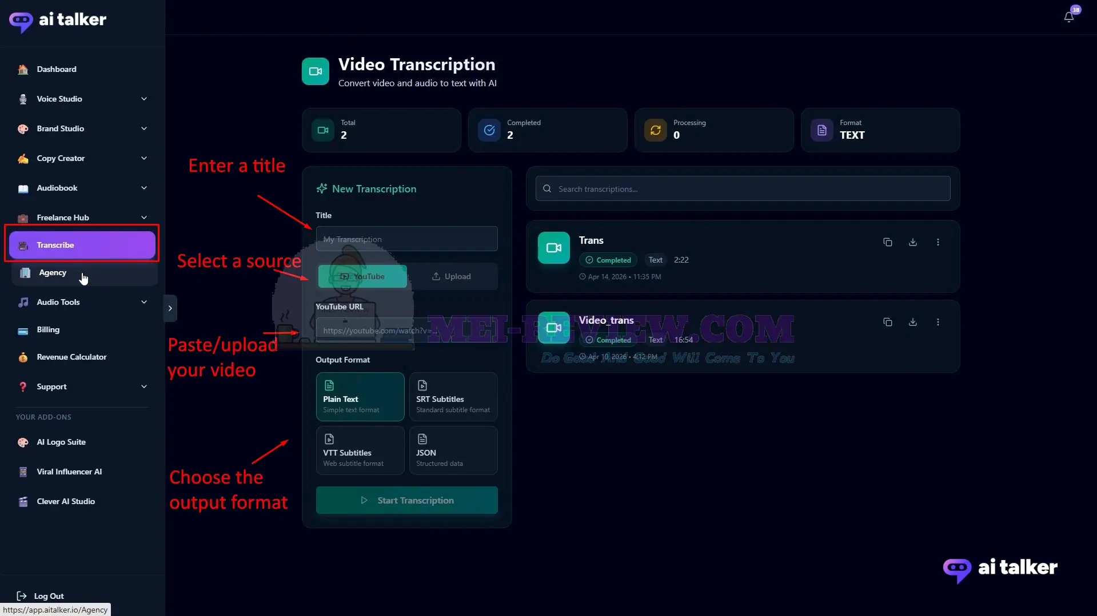Copy the Trans transcription text

click(887, 242)
